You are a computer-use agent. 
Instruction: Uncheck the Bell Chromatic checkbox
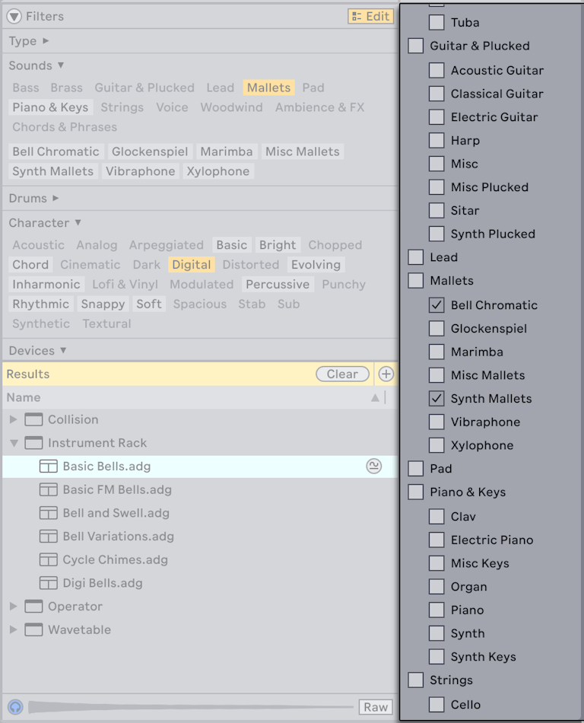click(x=437, y=304)
